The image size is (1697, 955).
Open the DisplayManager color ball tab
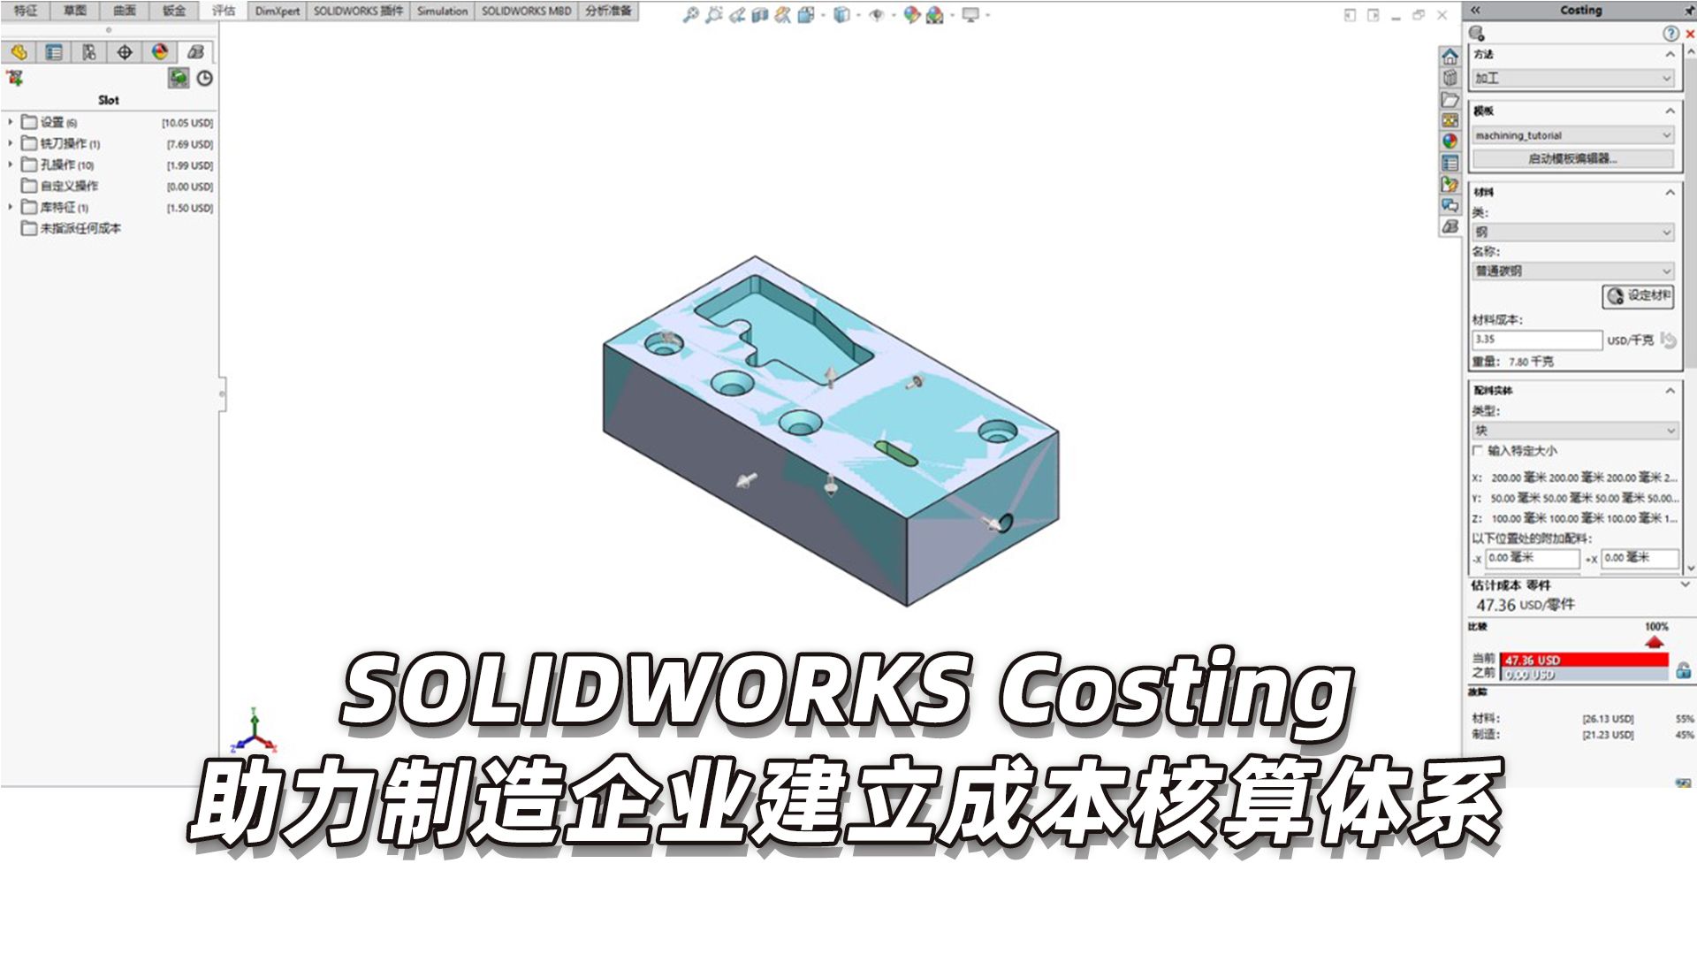point(160,52)
